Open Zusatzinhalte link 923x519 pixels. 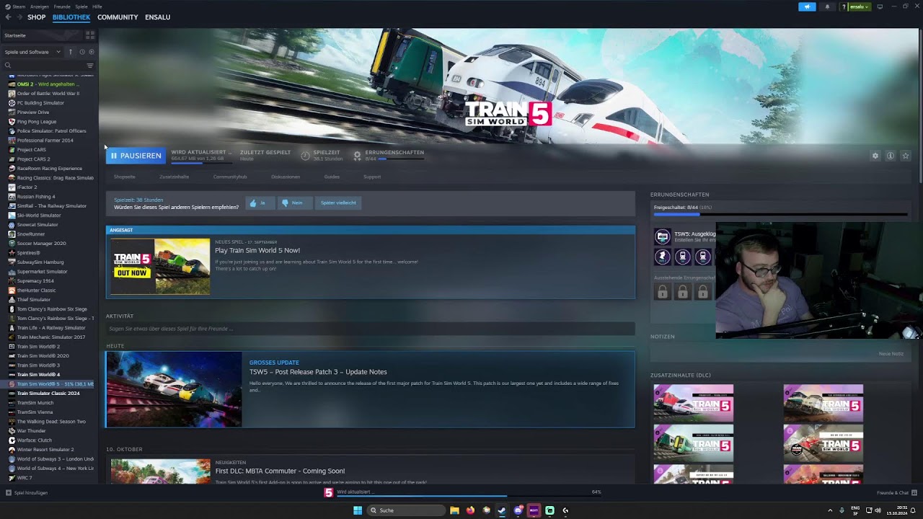[x=174, y=177]
